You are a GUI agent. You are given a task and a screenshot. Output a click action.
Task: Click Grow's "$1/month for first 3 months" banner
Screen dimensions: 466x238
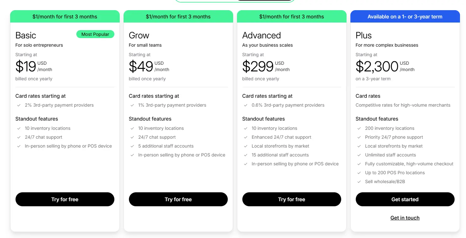pos(178,16)
